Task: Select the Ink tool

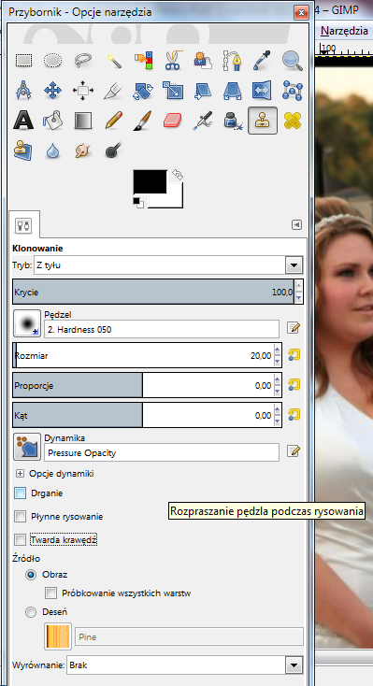Action: (x=233, y=121)
